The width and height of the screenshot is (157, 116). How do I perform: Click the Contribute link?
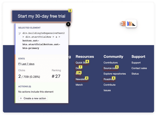tap(109, 85)
